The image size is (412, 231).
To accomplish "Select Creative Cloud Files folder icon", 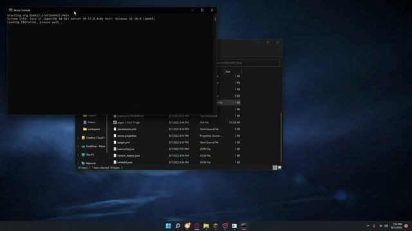I will (x=83, y=138).
